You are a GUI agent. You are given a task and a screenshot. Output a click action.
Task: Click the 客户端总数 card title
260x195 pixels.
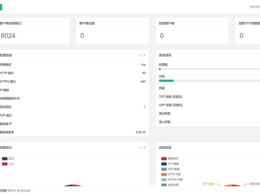click(x=87, y=23)
